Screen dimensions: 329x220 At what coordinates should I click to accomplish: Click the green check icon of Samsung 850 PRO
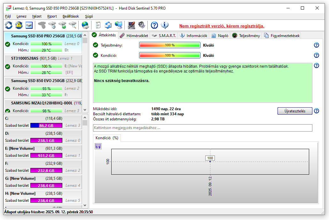tap(8, 44)
